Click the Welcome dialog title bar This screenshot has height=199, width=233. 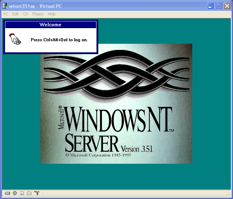tap(51, 25)
